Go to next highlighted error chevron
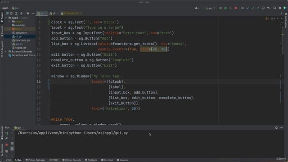288x162 pixels. pyautogui.click(x=282, y=18)
